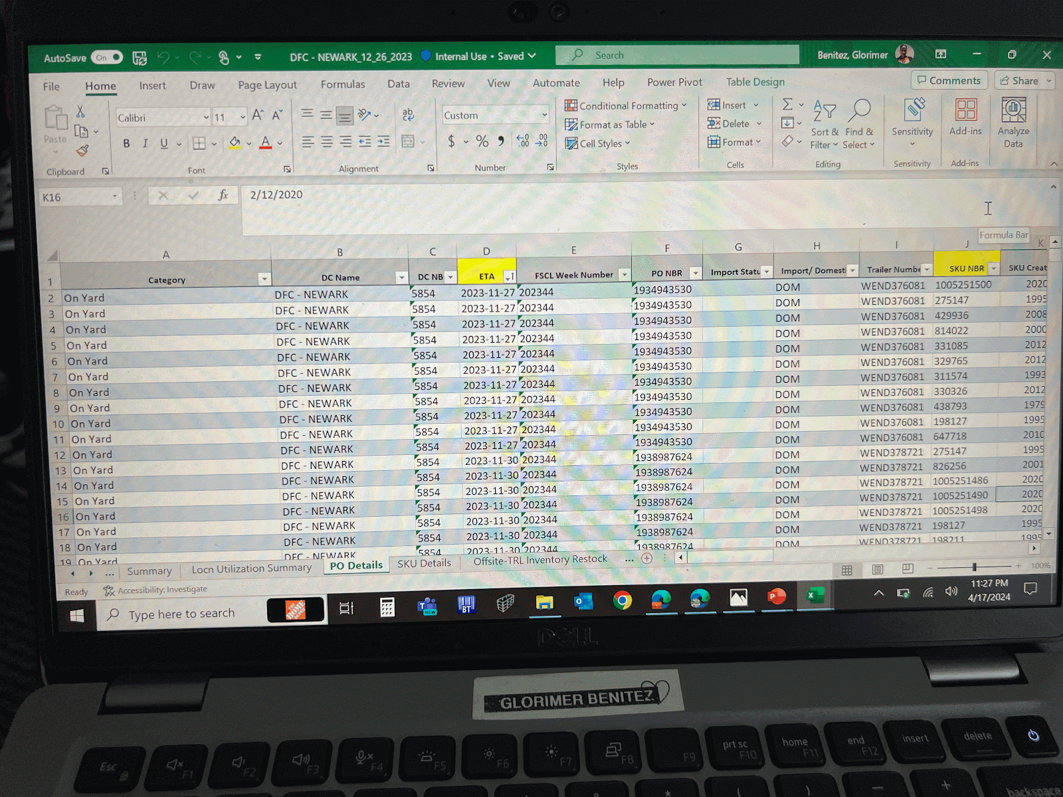Click the Wrap Text icon
The image size is (1063, 797).
[408, 114]
